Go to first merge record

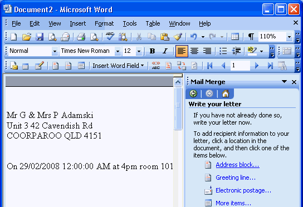coord(209,66)
